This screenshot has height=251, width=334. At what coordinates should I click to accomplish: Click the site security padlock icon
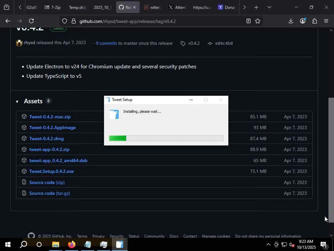pyautogui.click(x=74, y=21)
